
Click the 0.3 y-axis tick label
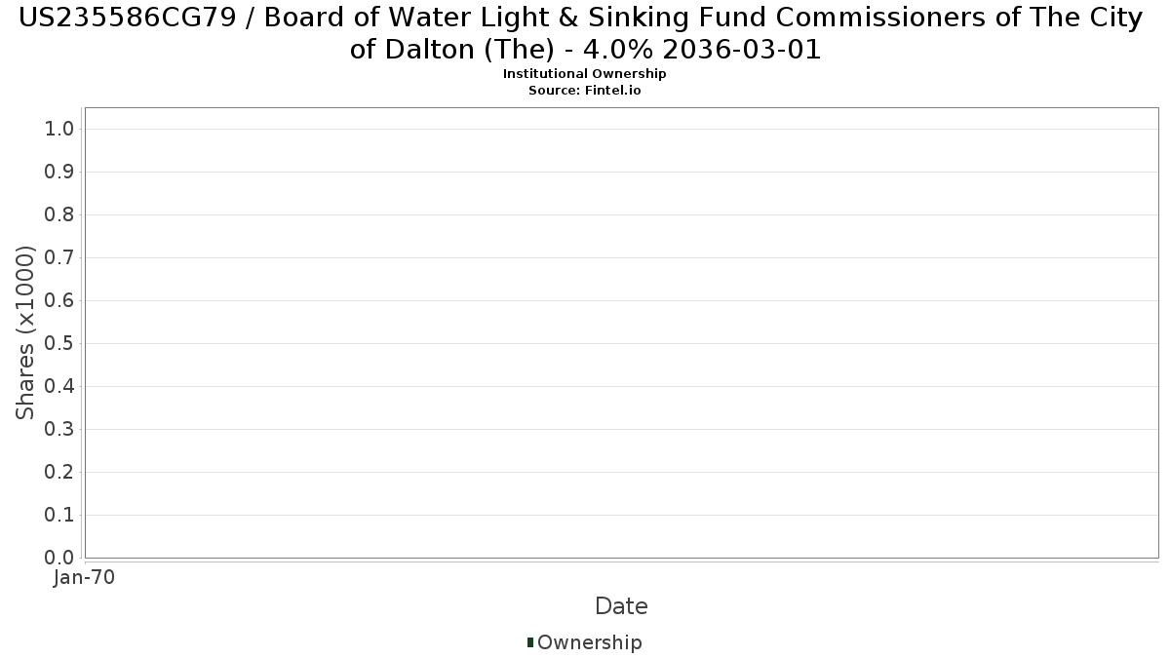[x=59, y=429]
